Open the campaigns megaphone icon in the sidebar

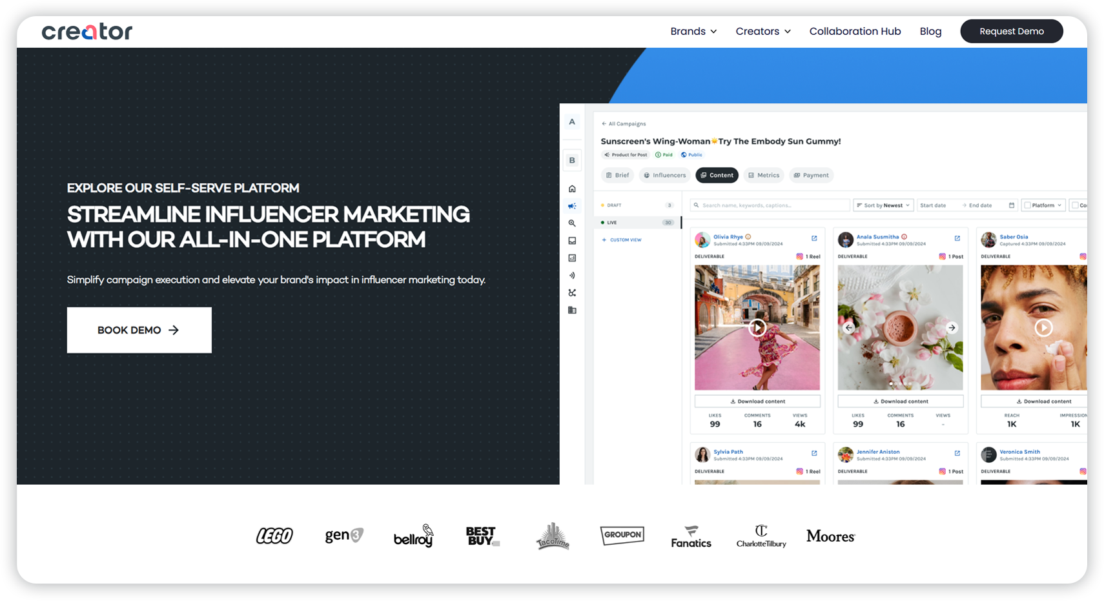click(x=572, y=206)
